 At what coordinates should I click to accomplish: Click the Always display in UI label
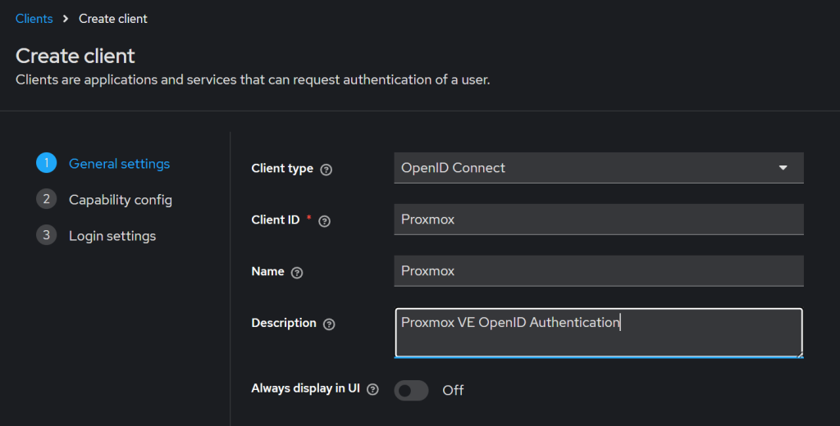point(305,388)
